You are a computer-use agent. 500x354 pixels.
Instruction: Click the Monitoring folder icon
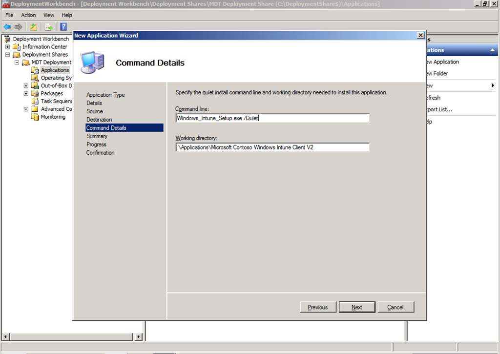35,117
